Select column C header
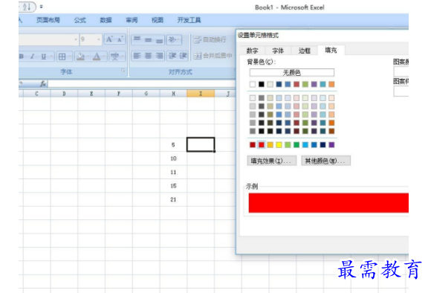This screenshot has height=293, width=428. click(37, 94)
